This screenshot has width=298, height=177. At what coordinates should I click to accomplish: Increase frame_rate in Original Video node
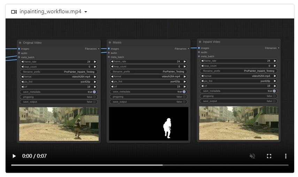pos(95,62)
